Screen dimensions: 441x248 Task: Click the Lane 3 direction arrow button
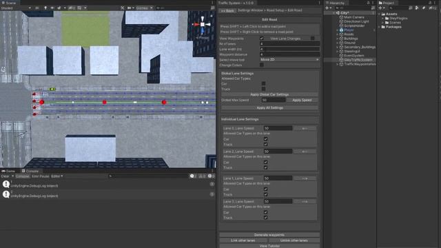click(305, 201)
